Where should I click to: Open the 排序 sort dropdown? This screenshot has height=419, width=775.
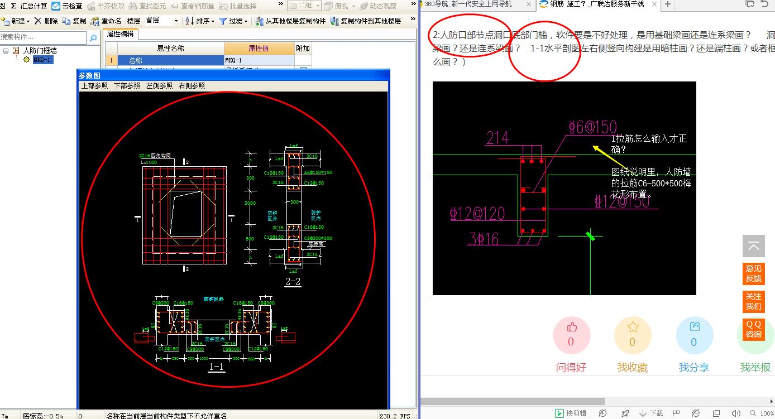(x=200, y=21)
